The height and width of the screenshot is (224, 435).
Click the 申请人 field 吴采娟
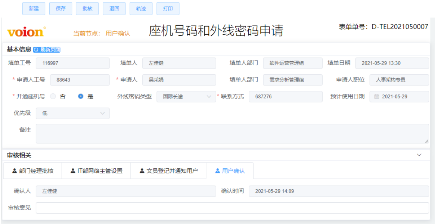point(179,80)
